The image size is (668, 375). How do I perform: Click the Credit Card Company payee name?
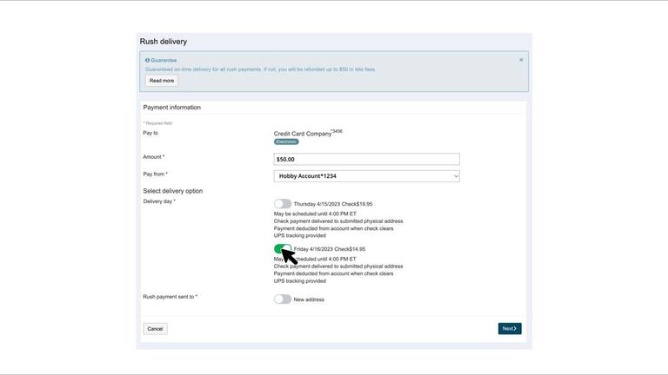[303, 134]
